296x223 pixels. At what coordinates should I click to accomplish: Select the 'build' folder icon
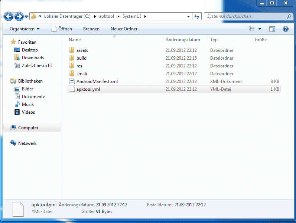(x=72, y=58)
